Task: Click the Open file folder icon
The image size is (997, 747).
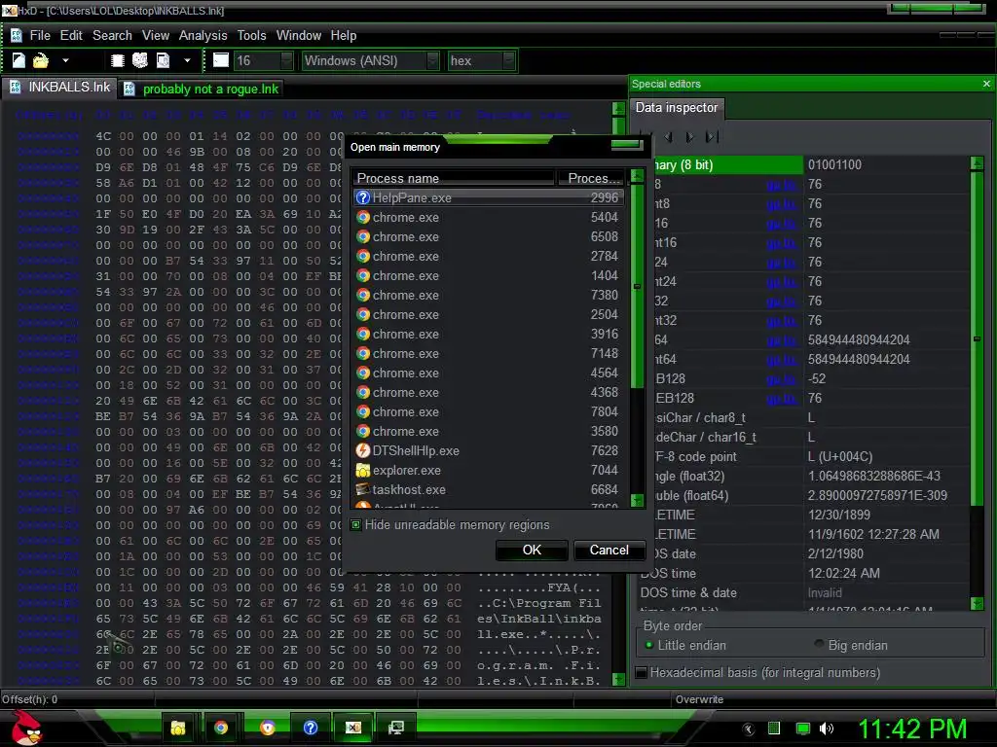Action: [x=41, y=60]
